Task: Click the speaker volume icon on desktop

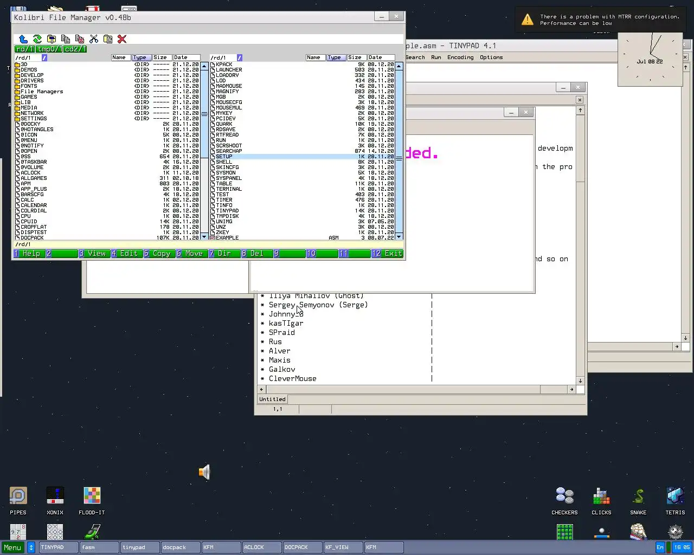Action: [204, 472]
